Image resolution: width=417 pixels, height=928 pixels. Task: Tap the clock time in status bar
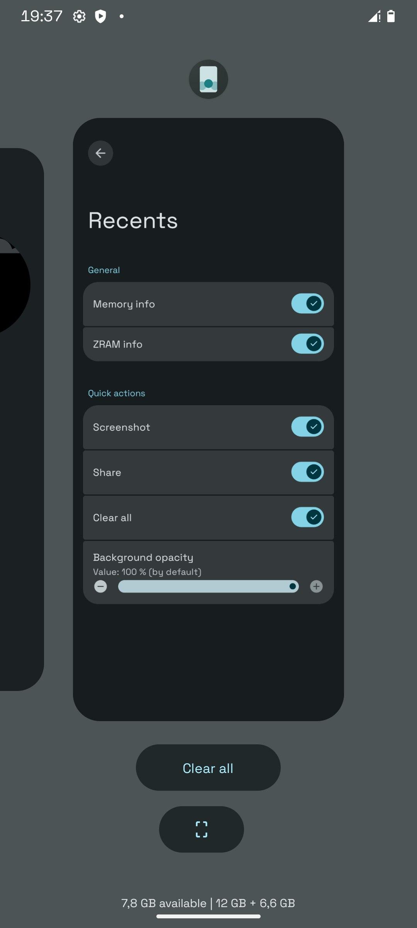[x=42, y=16]
